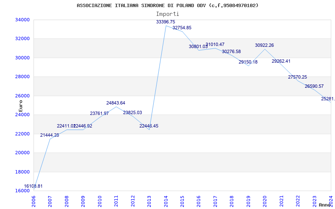Click the 28000 y-axis value
This screenshot has height=209, width=335.
(x=22, y=77)
